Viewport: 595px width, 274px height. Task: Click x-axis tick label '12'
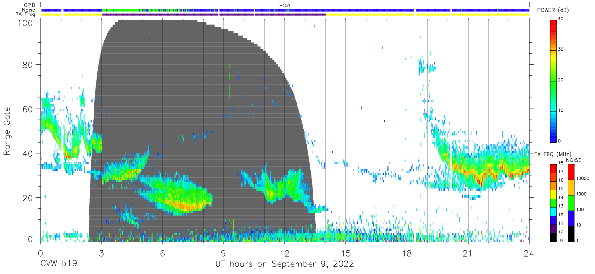pos(285,253)
